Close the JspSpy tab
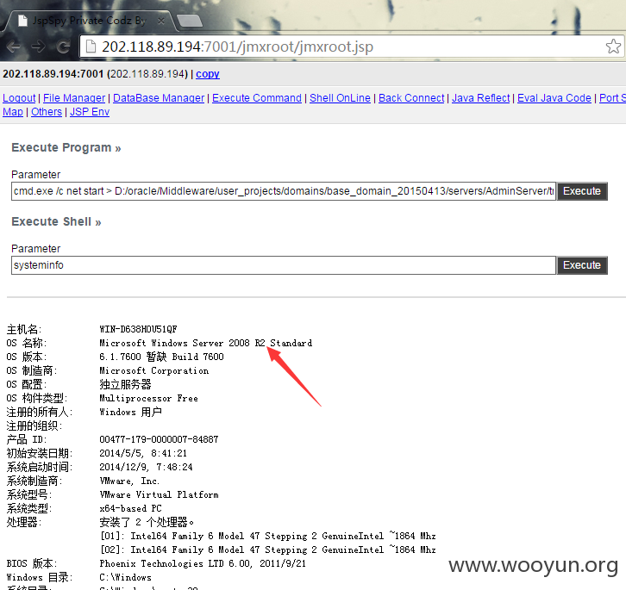Image resolution: width=626 pixels, height=590 pixels. pyautogui.click(x=161, y=21)
